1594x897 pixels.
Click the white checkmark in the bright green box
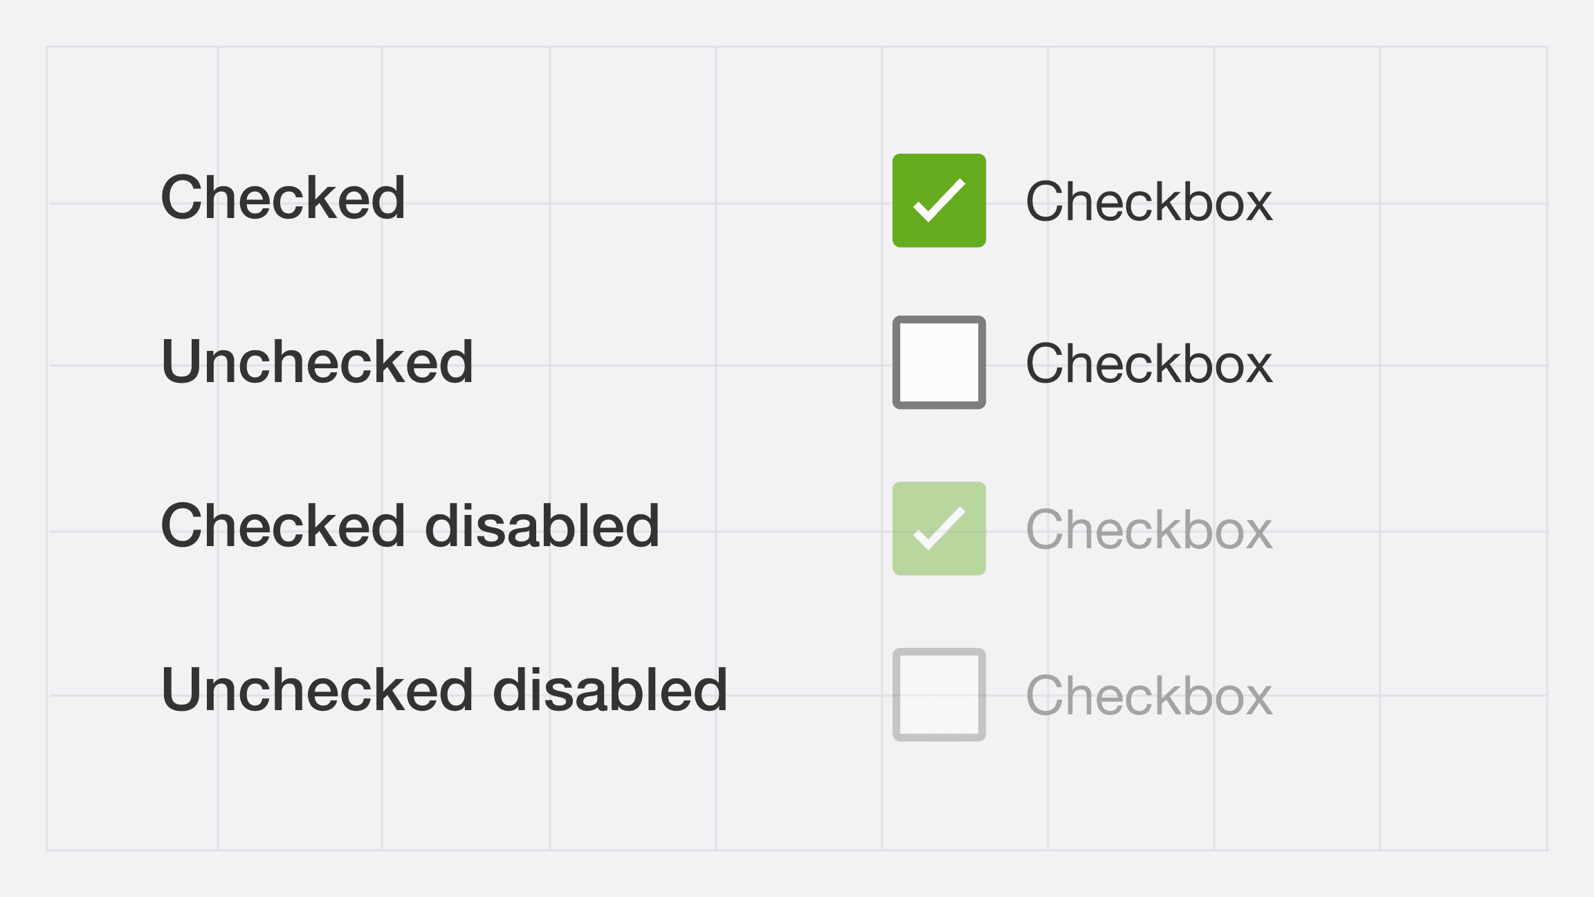[x=939, y=200]
